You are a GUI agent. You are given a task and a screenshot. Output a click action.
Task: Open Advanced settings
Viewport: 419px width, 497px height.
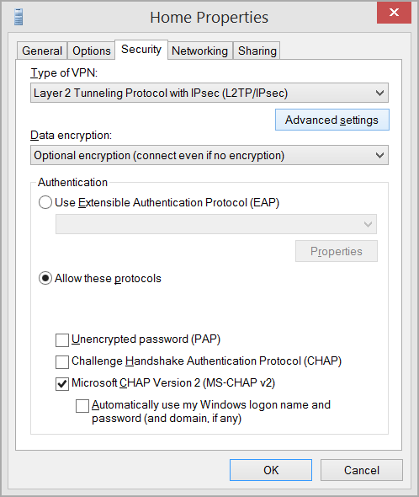(x=332, y=120)
